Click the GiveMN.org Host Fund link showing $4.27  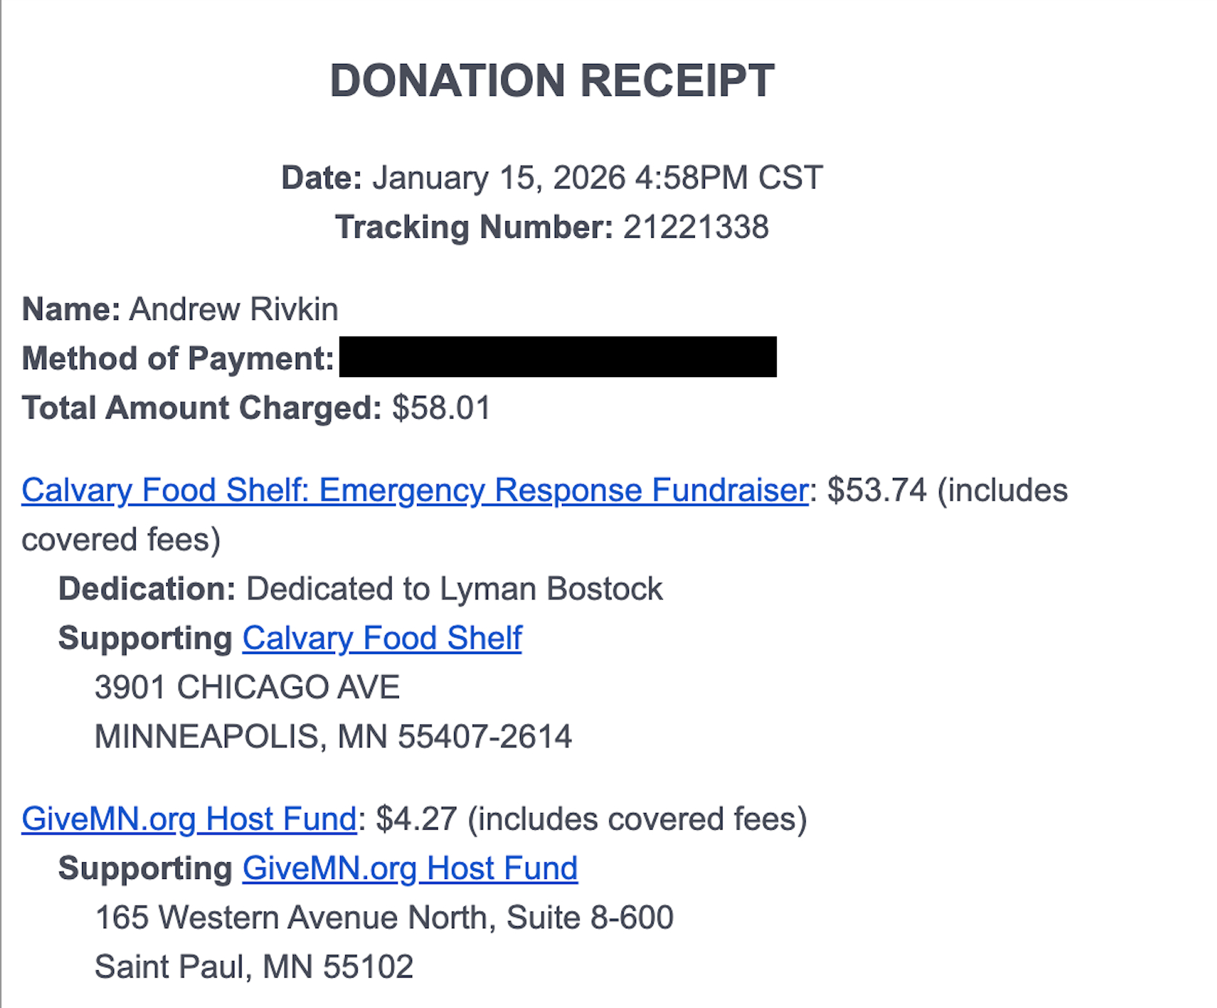tap(189, 819)
